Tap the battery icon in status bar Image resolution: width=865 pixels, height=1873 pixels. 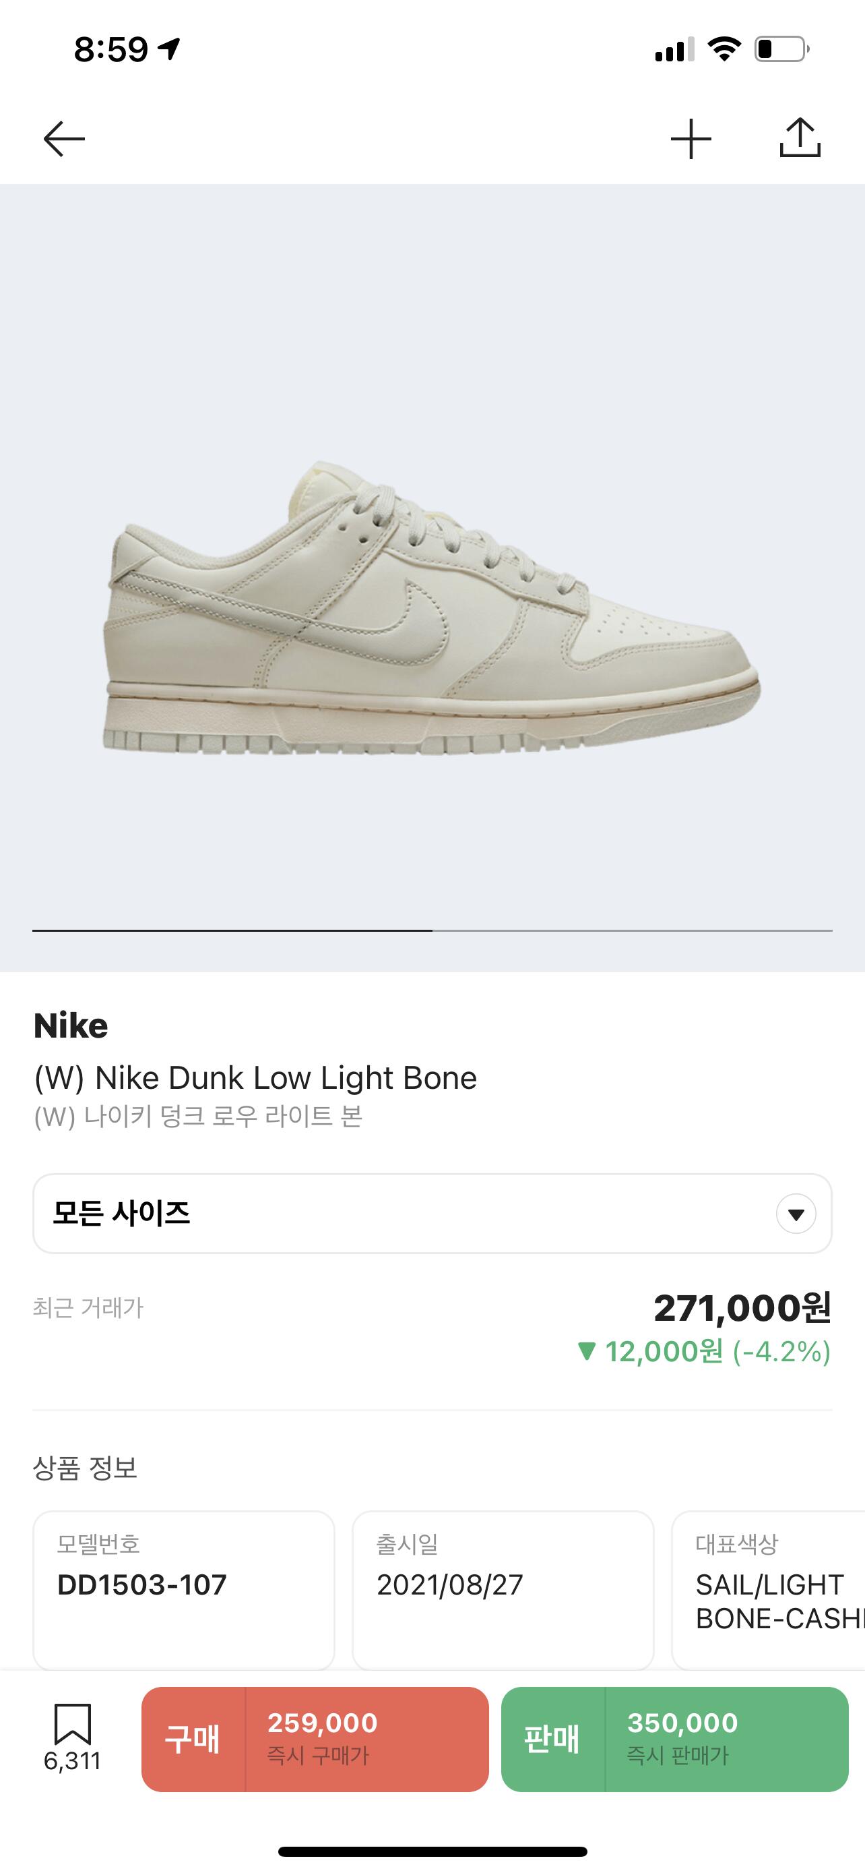click(x=781, y=49)
